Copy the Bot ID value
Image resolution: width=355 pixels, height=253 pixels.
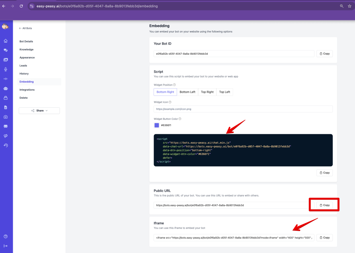[x=324, y=54]
